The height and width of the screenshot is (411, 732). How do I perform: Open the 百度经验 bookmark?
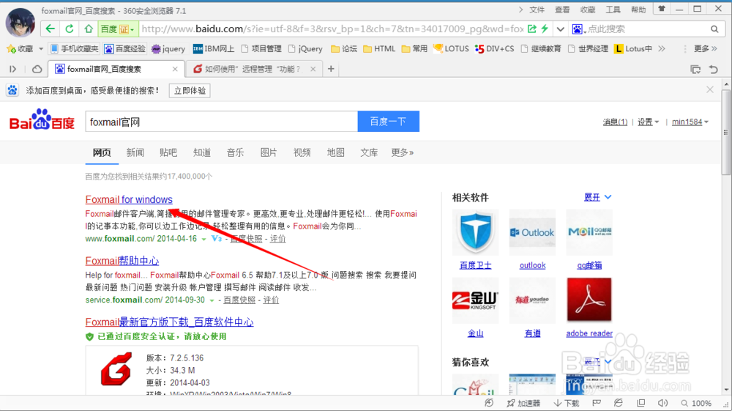click(124, 48)
